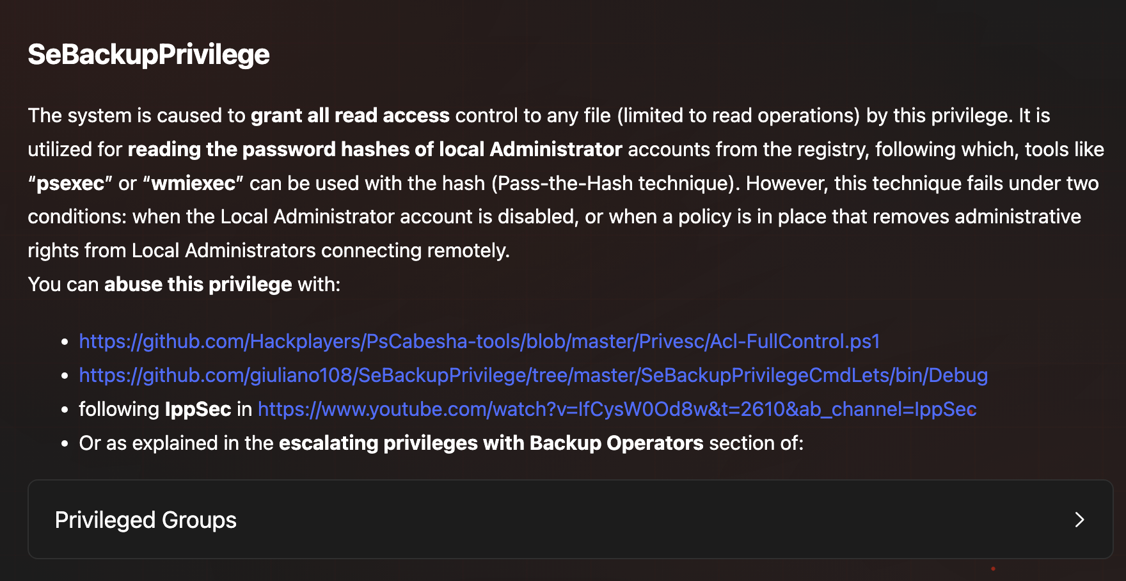The image size is (1126, 581).
Task: Click bold "reading the password hashes" phrase
Action: (x=374, y=150)
